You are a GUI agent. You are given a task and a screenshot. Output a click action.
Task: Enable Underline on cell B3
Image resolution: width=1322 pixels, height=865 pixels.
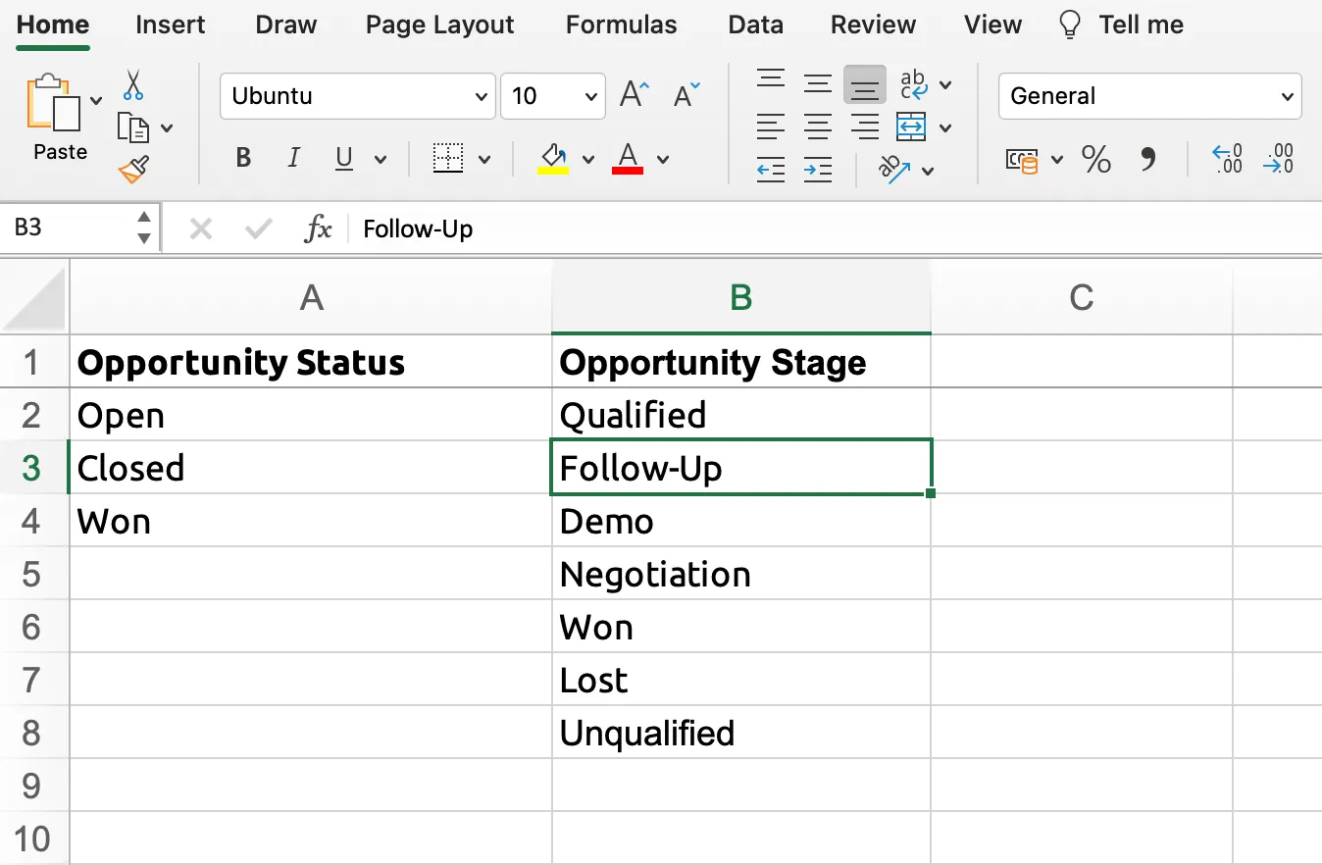(x=343, y=157)
